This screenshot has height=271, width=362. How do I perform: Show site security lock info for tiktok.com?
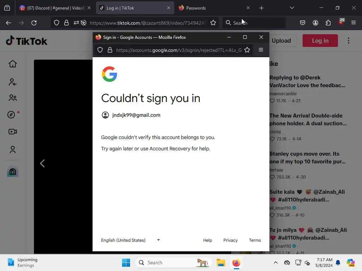[x=66, y=23]
